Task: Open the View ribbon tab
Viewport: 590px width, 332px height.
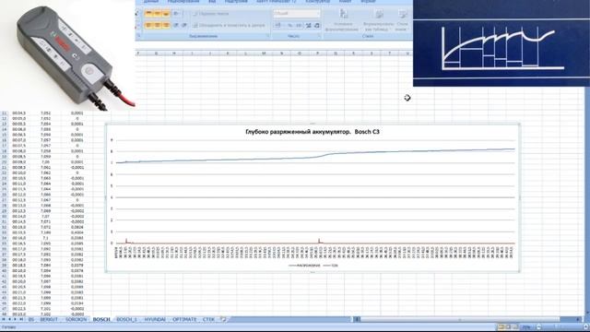Action: click(x=212, y=2)
